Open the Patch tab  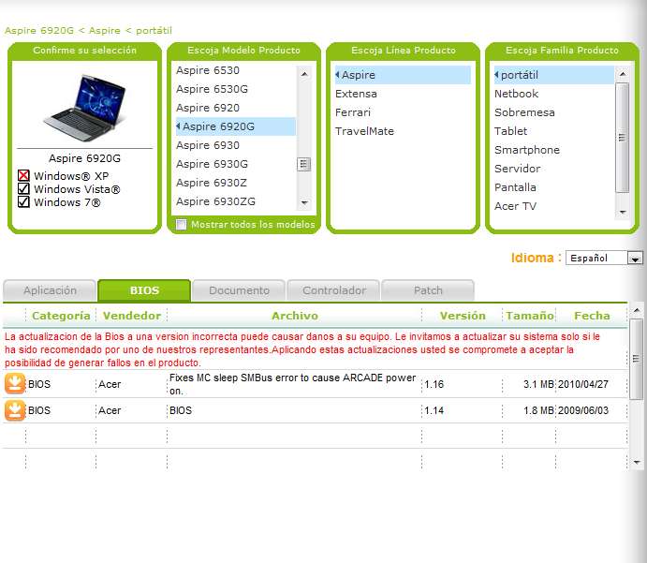tap(428, 290)
